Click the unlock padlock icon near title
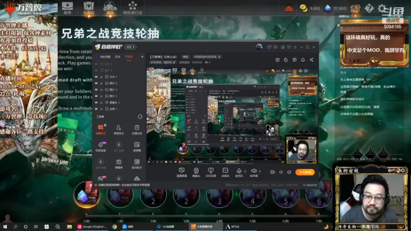 [286, 60]
